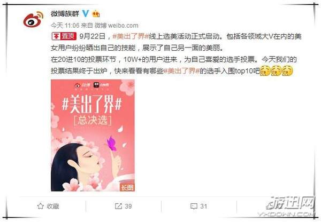Open the comment count 31
321x222 pixels.
(203, 207)
